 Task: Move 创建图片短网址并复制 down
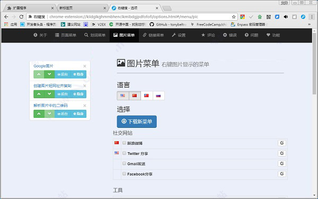point(49,94)
